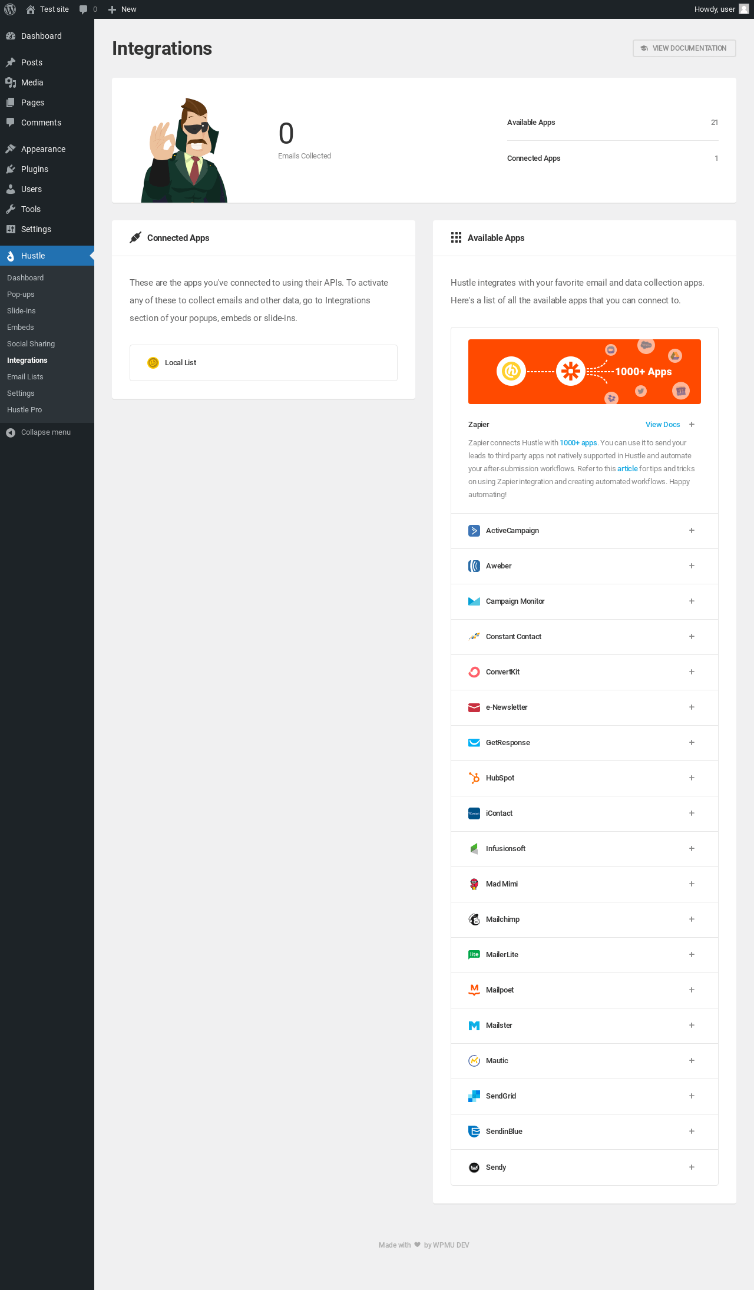The image size is (754, 1290).
Task: Open Hustle Embeds submenu
Action: (47, 328)
